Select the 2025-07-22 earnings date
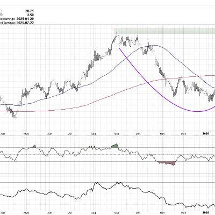 point(25,23)
